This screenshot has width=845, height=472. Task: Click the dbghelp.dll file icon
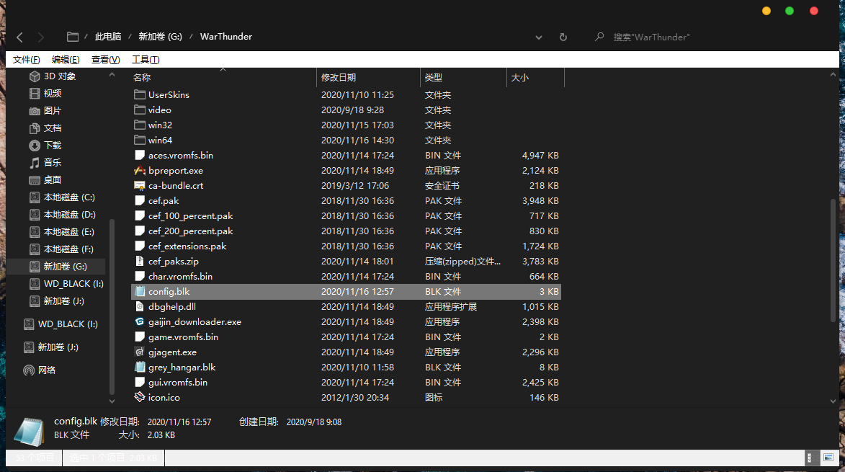coord(140,306)
